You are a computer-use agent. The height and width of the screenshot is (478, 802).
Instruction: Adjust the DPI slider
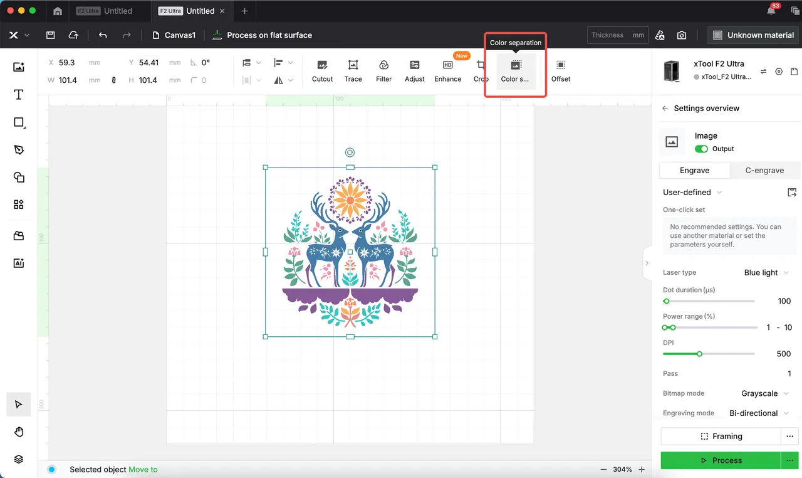(709, 354)
